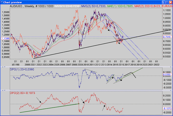Click the DPO(1) 23=0,0390 label

[x=22, y=69]
